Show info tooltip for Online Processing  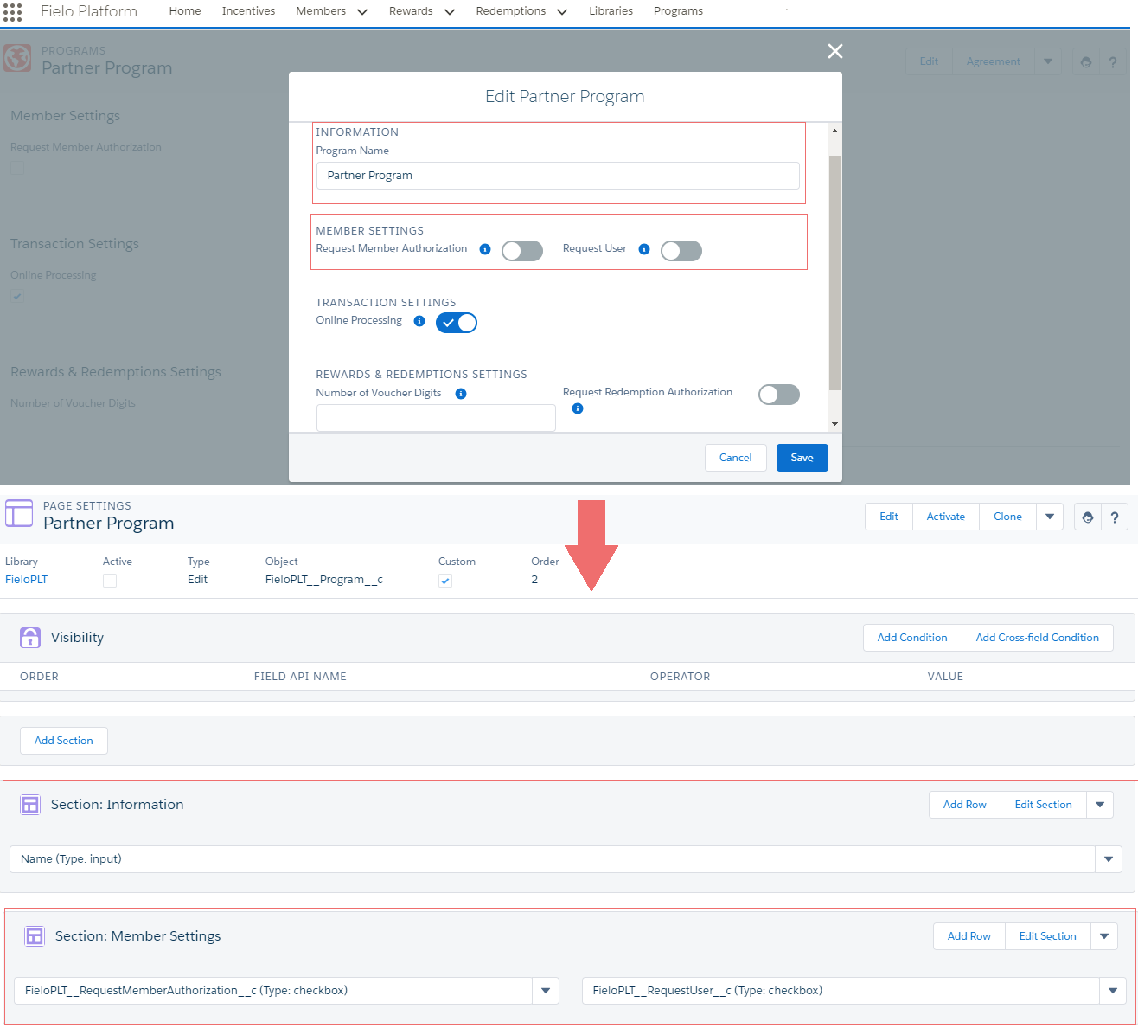click(419, 321)
